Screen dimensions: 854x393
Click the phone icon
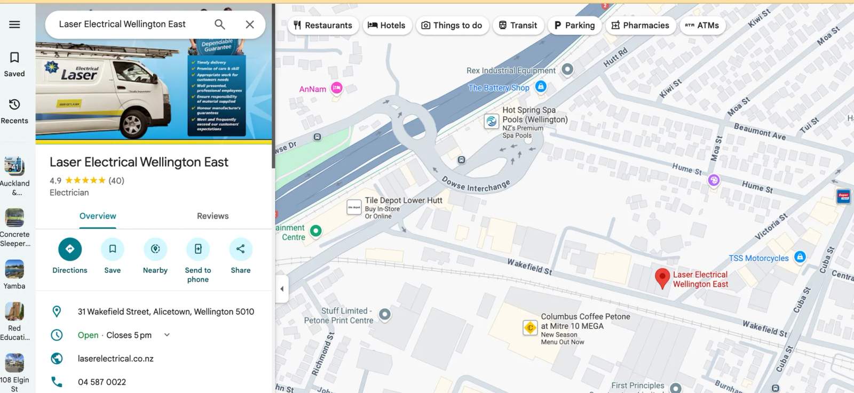click(x=57, y=382)
